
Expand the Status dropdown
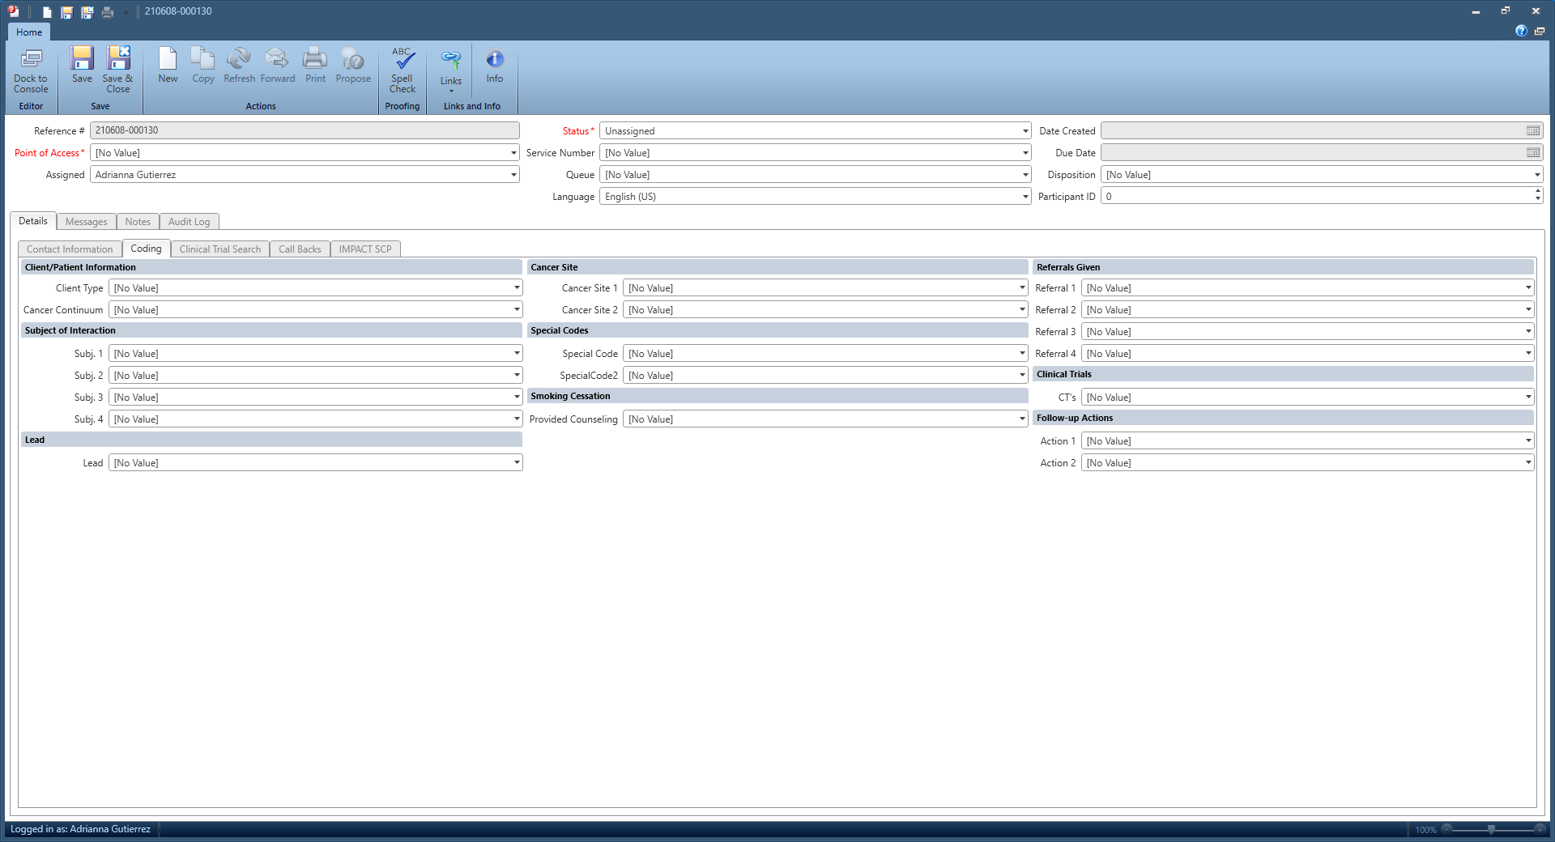1025,131
